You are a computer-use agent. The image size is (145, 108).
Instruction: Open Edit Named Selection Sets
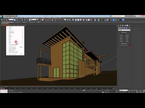point(56,20)
